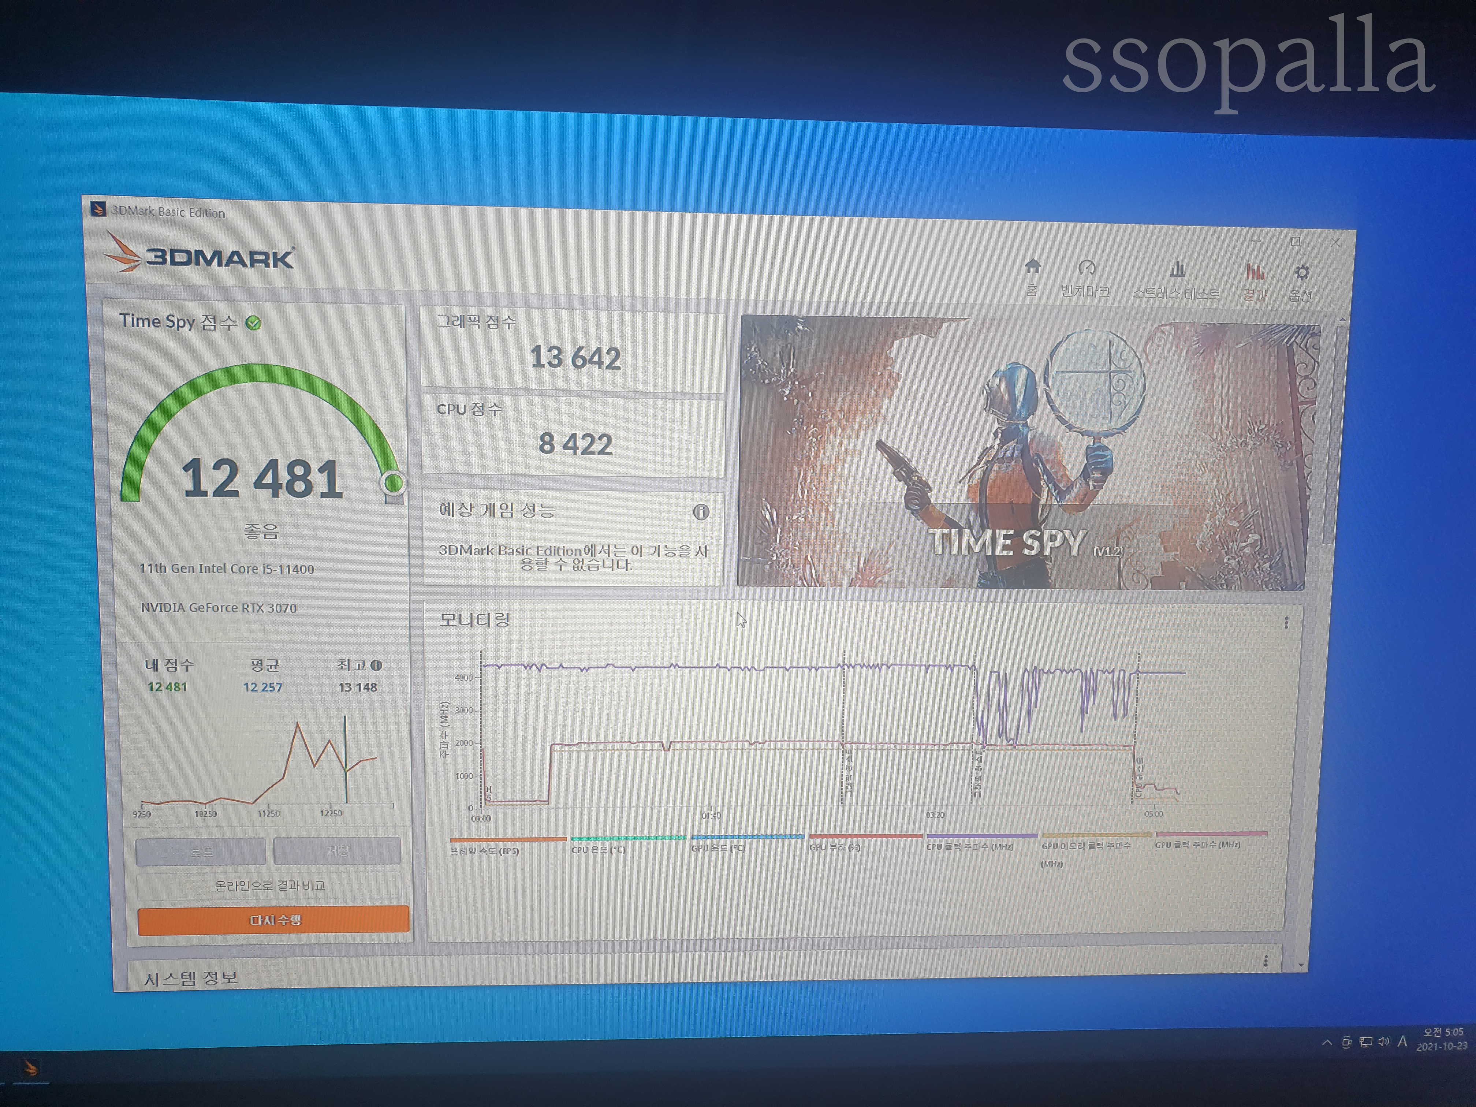Click green validation checkmark beside Time Spy score
The height and width of the screenshot is (1107, 1476).
[254, 324]
